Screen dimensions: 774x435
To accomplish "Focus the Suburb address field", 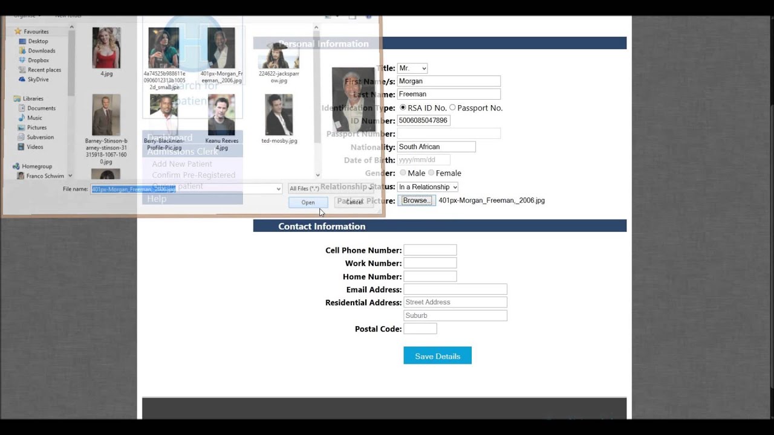I will (455, 315).
